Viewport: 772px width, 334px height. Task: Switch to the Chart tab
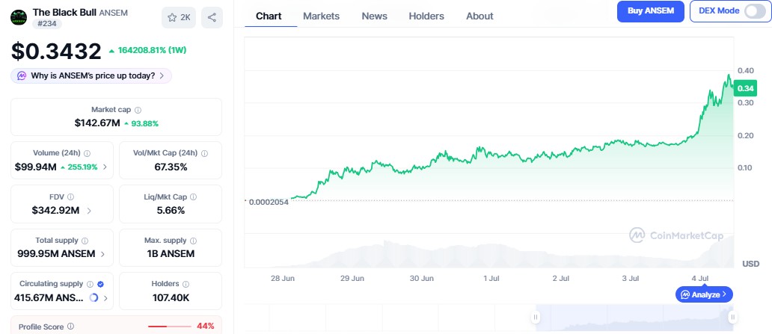269,16
